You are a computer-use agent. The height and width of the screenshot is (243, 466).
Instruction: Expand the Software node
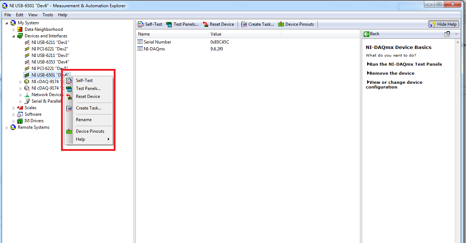coord(14,114)
